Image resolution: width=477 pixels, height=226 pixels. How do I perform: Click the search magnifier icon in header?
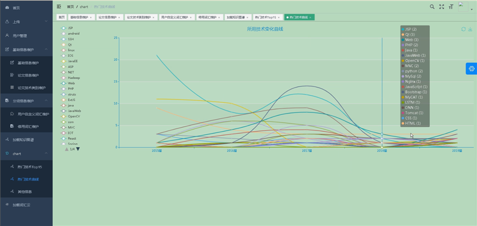pos(432,7)
